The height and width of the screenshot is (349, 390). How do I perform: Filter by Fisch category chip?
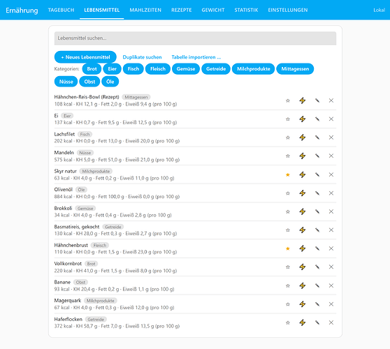point(133,69)
